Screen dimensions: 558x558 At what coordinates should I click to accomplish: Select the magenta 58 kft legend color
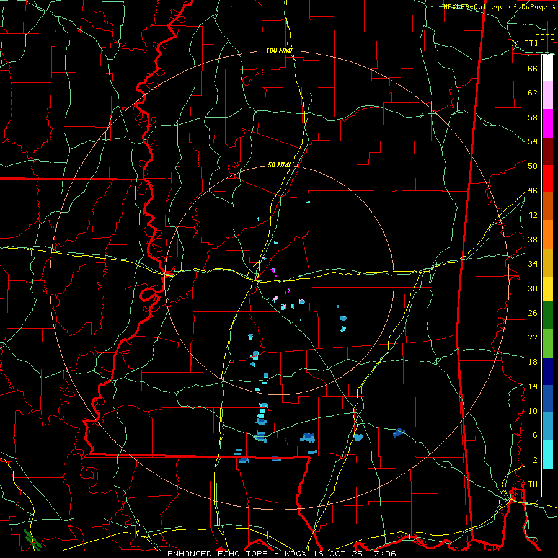547,123
